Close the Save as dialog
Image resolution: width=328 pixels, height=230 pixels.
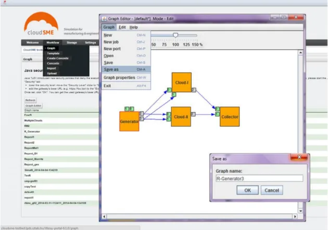click(x=299, y=157)
